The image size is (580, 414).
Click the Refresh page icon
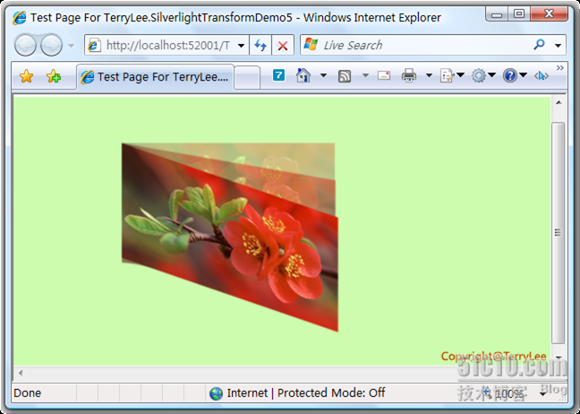tap(260, 46)
